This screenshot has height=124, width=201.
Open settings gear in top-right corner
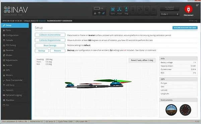point(197,5)
